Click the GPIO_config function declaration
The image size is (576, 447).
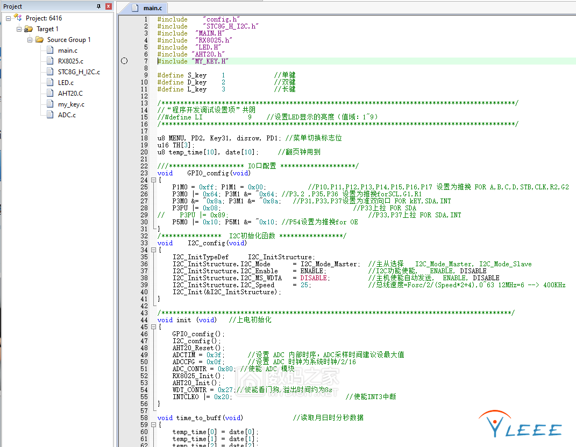point(204,173)
